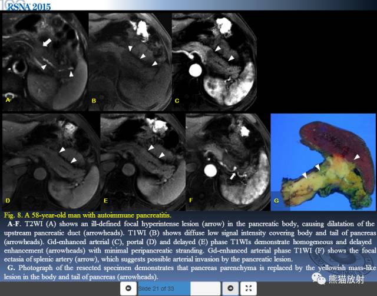Select delayed phase image panel E
Screen dimensions: 377x296
pos(143,162)
